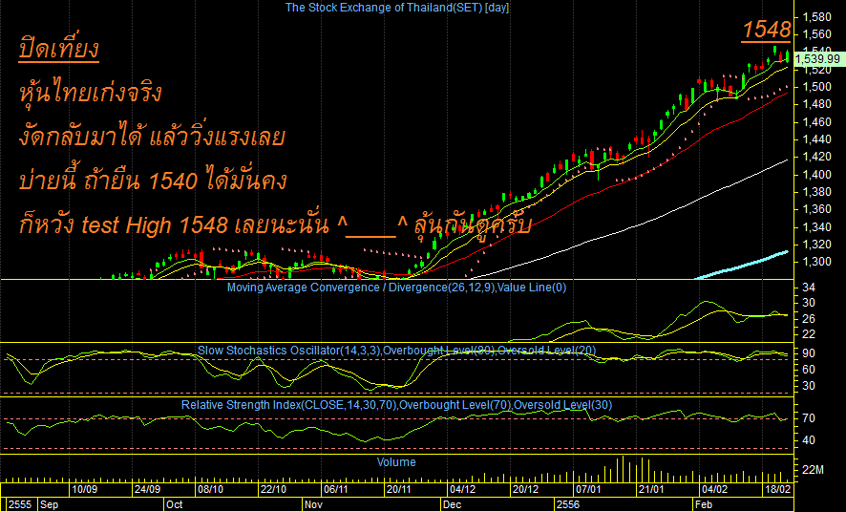Screen dimensions: 846x512
Task: Select the 1,500 price axis label
Action: pos(817,87)
